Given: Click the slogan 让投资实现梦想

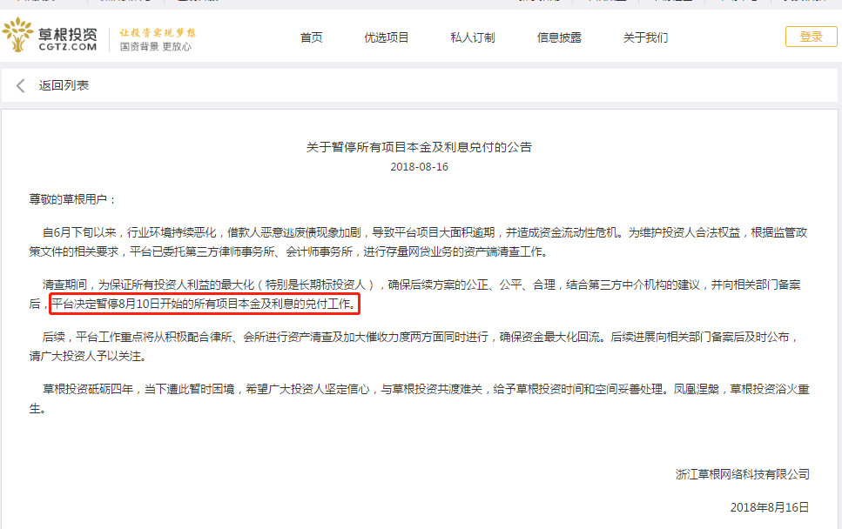Looking at the screenshot, I should [157, 32].
